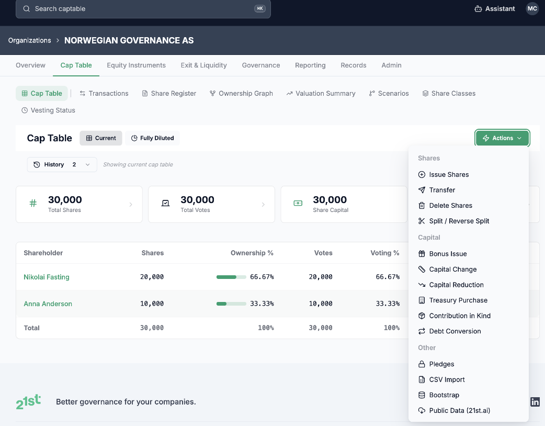Screen dimensions: 545x426
Task: Open the Ownership Graph sub-tab
Action: coord(241,94)
